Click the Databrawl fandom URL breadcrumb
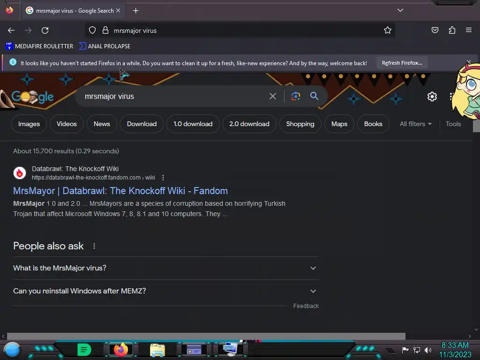This screenshot has height=360, width=480. 93,178
